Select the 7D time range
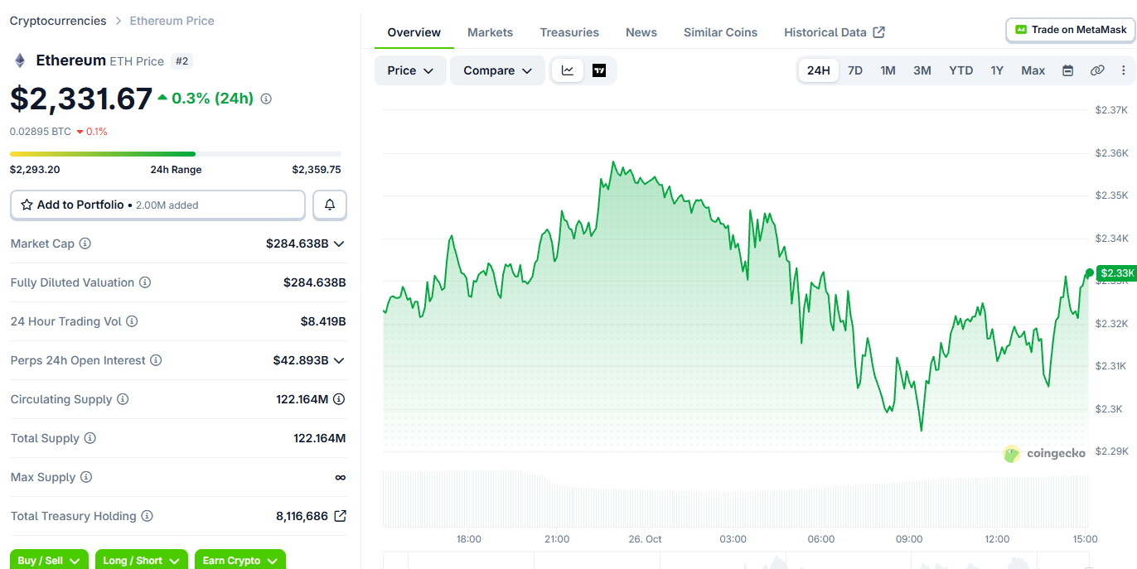 pyautogui.click(x=855, y=70)
